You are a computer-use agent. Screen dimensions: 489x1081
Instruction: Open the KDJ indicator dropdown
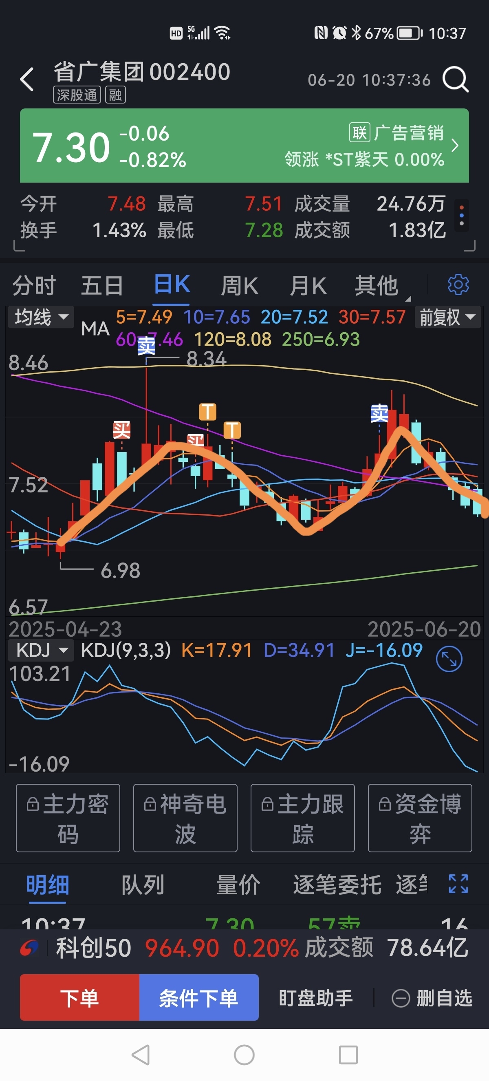point(41,651)
